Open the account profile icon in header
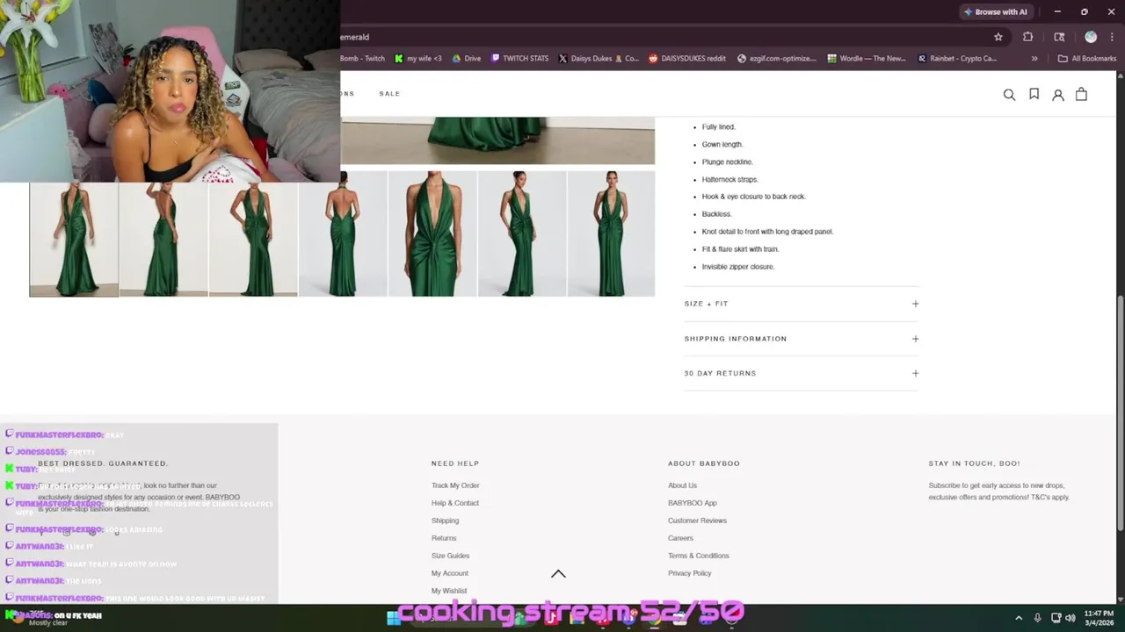Viewport: 1125px width, 632px height. point(1058,95)
